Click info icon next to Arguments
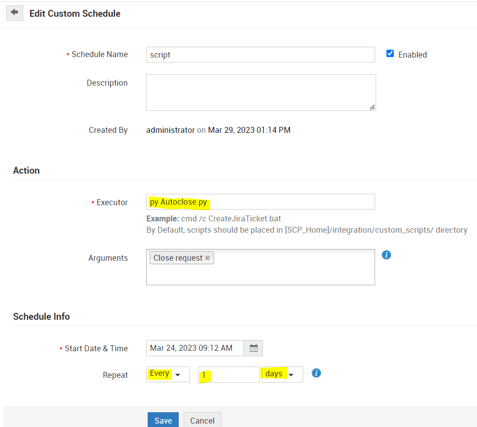This screenshot has height=427, width=477. pyautogui.click(x=386, y=255)
